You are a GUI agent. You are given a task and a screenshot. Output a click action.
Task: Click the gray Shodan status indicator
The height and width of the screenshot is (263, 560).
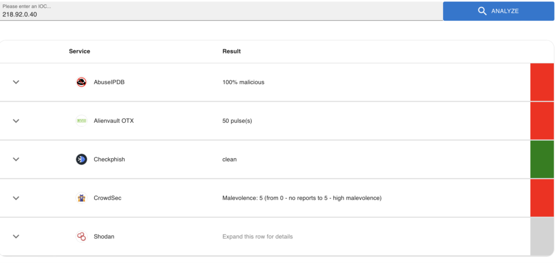pos(542,236)
